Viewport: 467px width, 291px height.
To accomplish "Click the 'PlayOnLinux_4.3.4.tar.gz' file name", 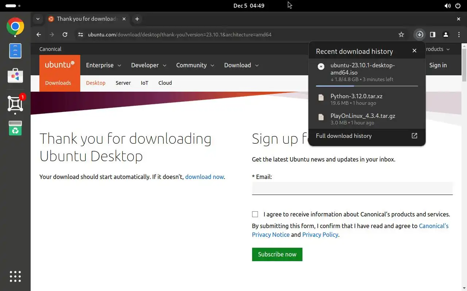I will click(x=363, y=116).
